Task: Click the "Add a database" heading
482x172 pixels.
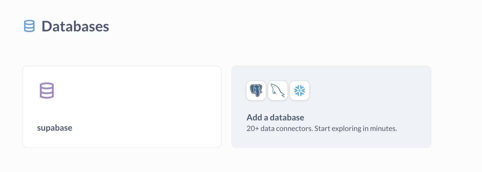Action: coord(275,117)
